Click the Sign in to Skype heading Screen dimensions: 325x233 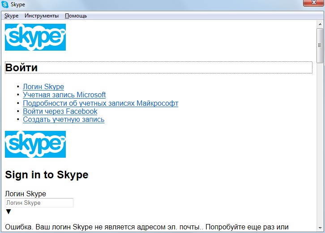(47, 175)
